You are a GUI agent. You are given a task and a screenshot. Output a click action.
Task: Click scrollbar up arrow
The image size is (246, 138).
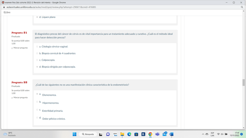243,11
